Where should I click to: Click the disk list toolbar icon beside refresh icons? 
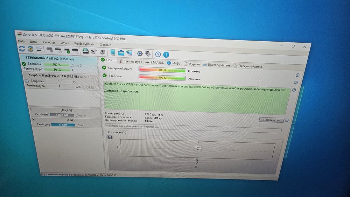pos(39,49)
